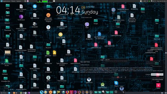Select the capture0002.mov video file
Image resolution: width=167 pixels, height=94 pixels.
pos(116,33)
